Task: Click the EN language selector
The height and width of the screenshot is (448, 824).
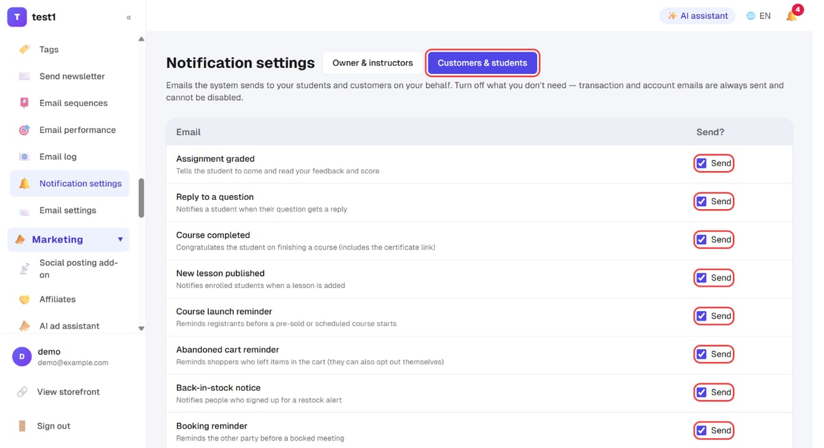Action: (759, 16)
